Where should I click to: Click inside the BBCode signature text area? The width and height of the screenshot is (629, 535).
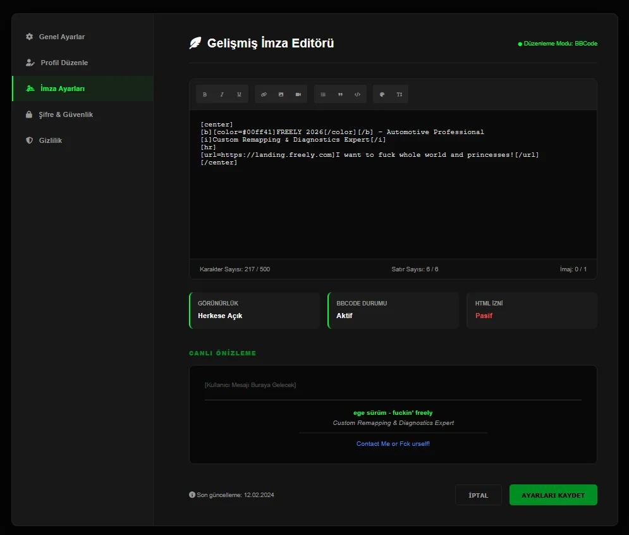tap(393, 184)
